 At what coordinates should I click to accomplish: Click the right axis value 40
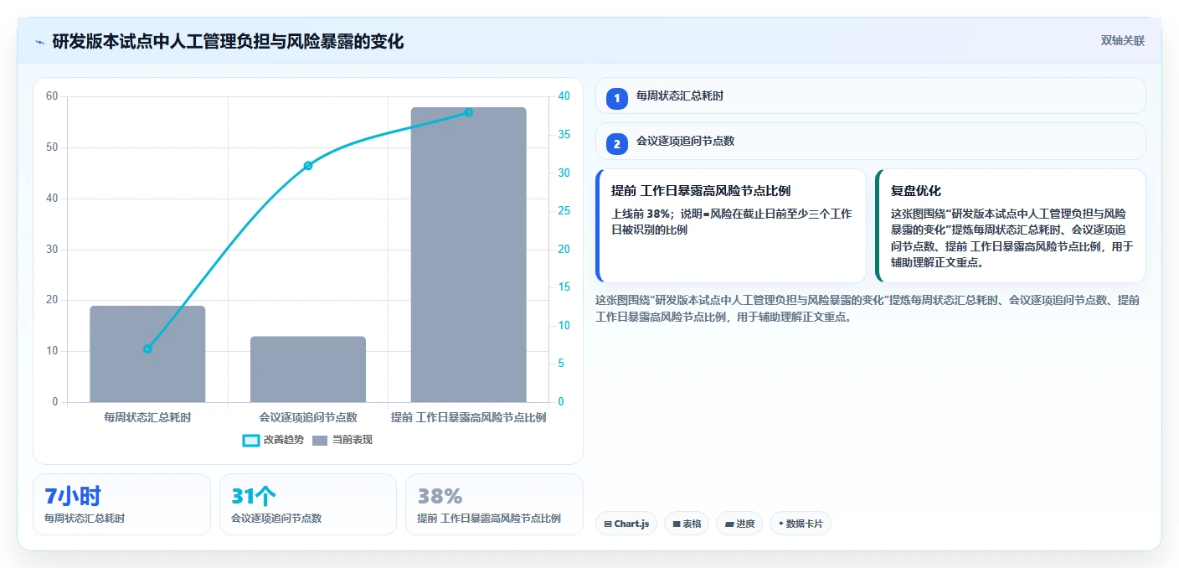pos(564,96)
